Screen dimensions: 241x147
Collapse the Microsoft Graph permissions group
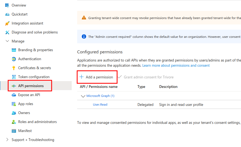coord(83,96)
